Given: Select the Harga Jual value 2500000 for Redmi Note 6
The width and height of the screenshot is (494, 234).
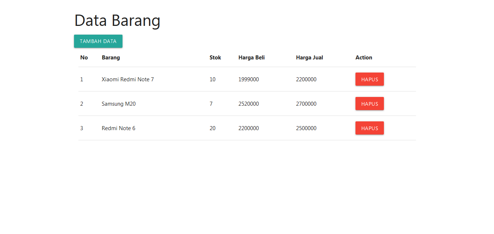Looking at the screenshot, I should pos(306,128).
